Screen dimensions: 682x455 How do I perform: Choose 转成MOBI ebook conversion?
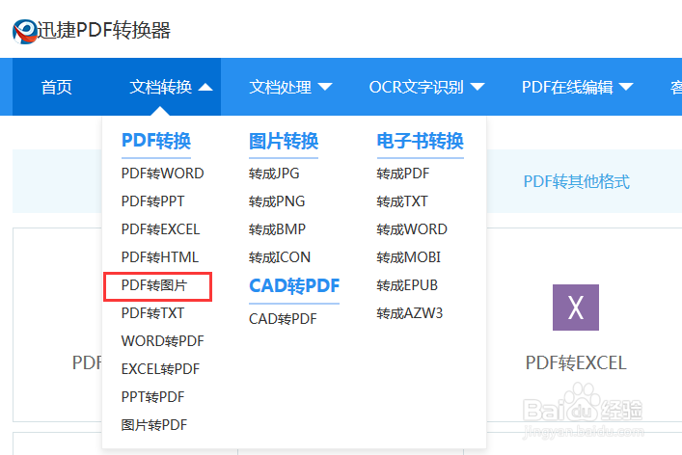tap(409, 256)
